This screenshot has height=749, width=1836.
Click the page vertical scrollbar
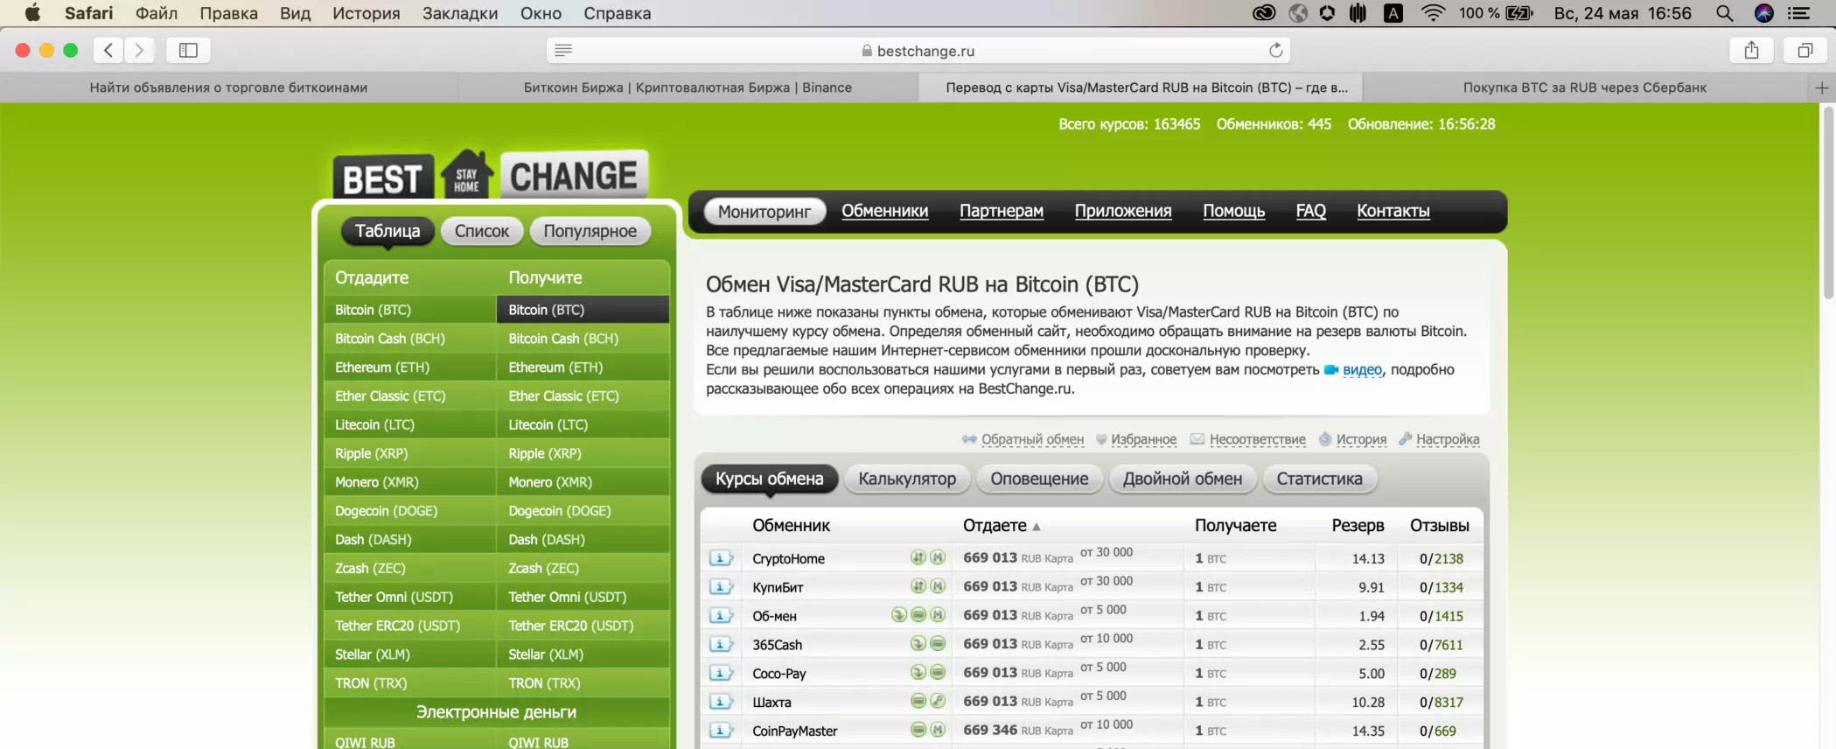point(1827,203)
